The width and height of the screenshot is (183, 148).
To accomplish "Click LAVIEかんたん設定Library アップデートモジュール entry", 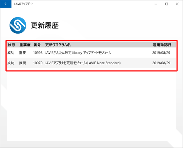I will click(78, 53).
